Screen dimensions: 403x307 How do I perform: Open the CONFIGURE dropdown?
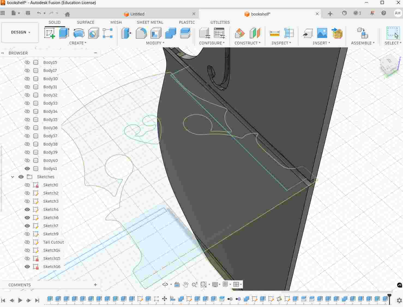tap(212, 43)
